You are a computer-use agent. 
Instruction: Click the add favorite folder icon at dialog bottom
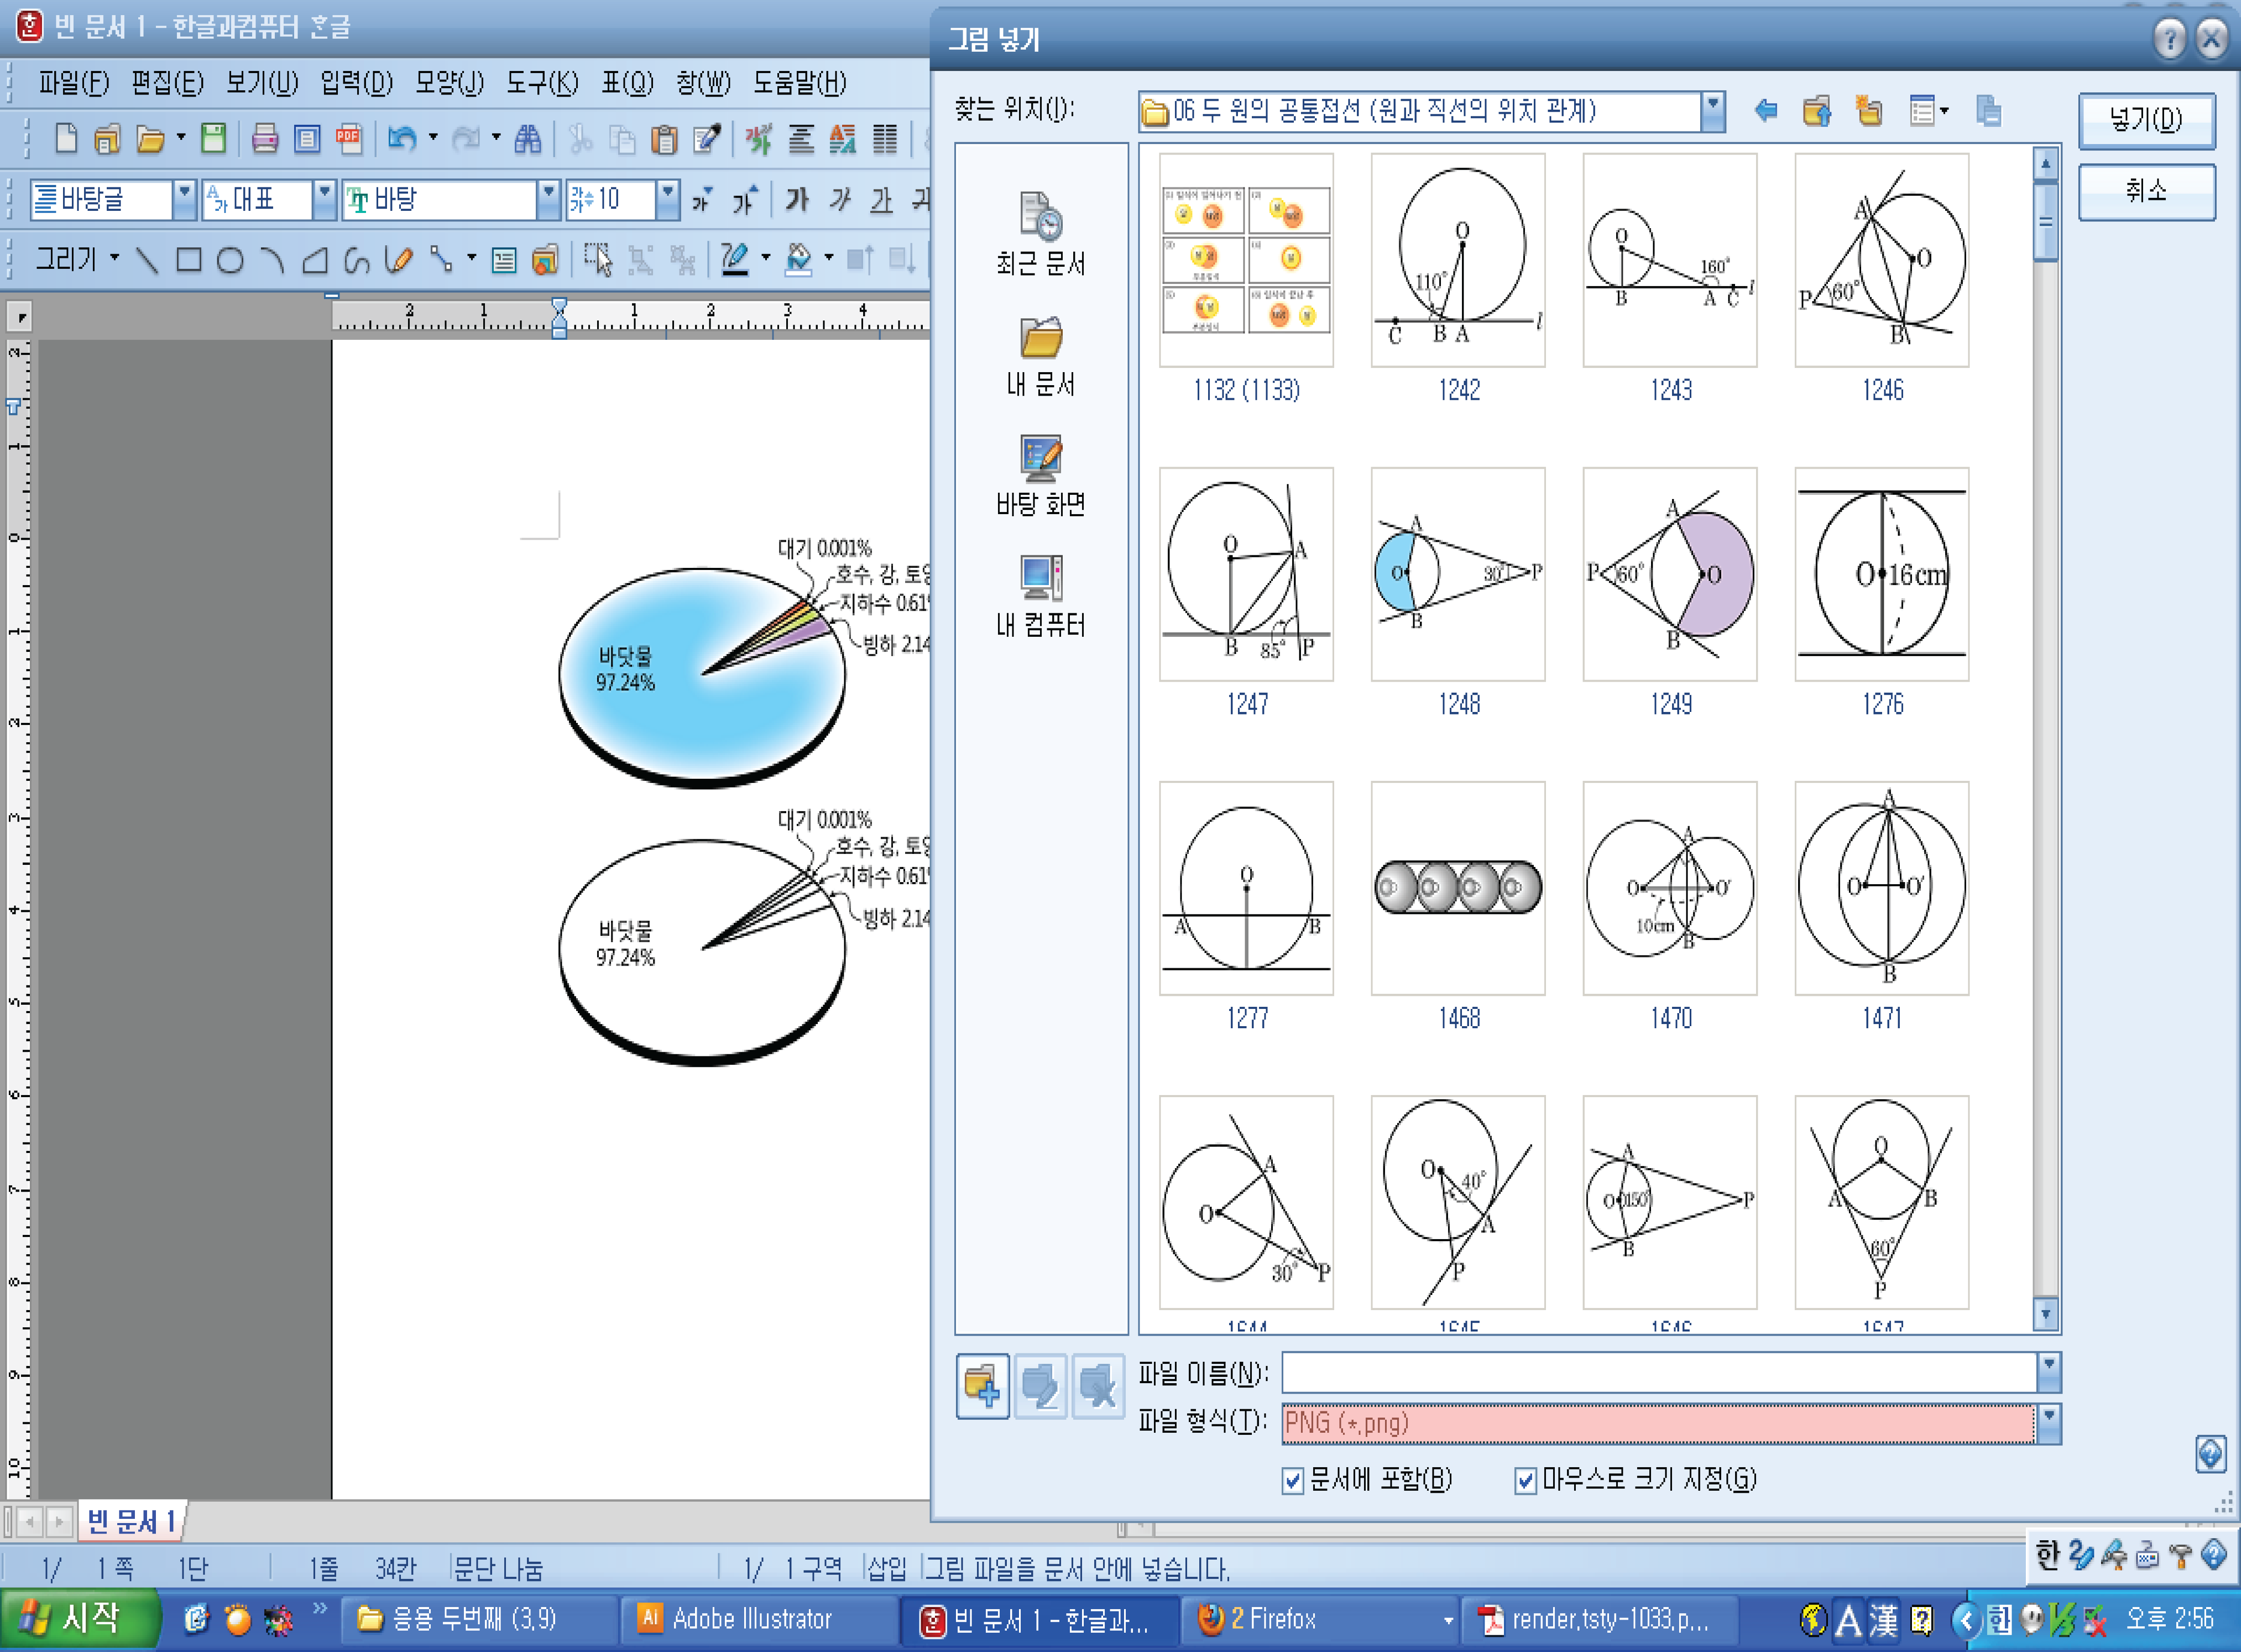(x=982, y=1387)
